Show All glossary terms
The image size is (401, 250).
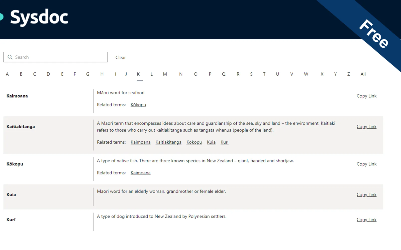click(363, 74)
